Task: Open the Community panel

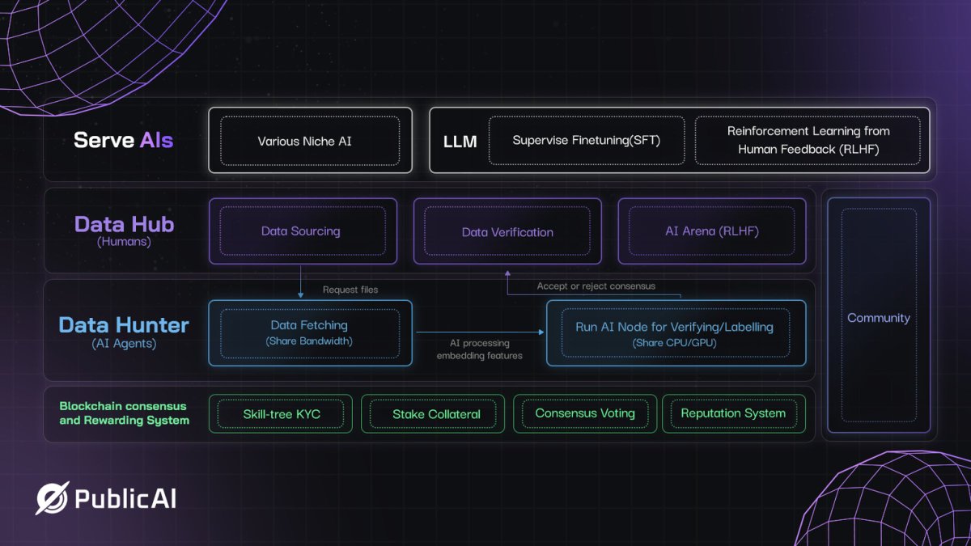Action: tap(878, 318)
